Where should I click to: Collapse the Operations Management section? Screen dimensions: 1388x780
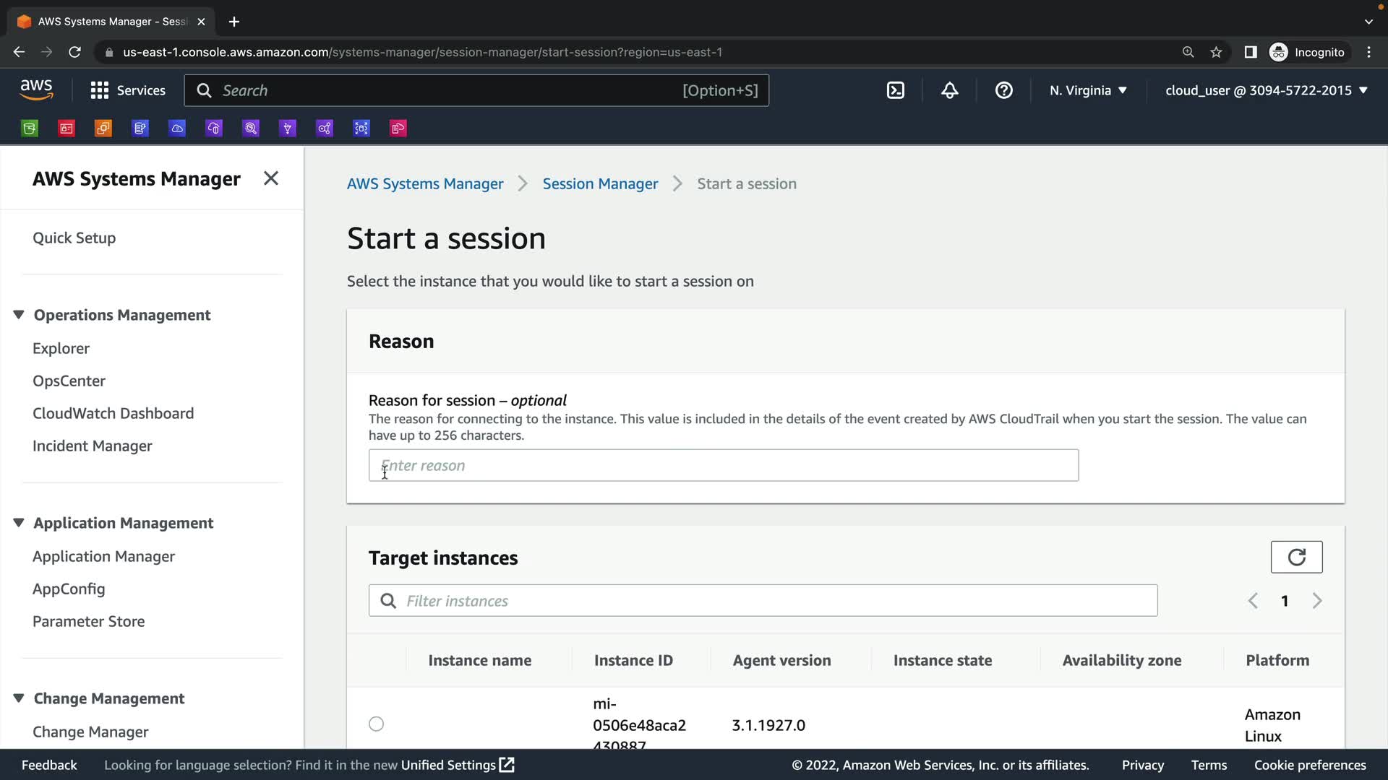point(19,315)
